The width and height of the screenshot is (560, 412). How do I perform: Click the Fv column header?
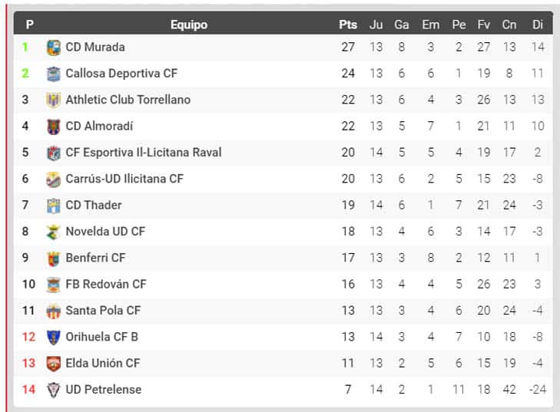tap(484, 25)
